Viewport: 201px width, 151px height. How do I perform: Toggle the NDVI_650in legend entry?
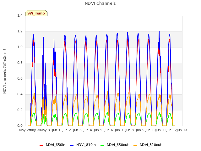click(x=52, y=145)
